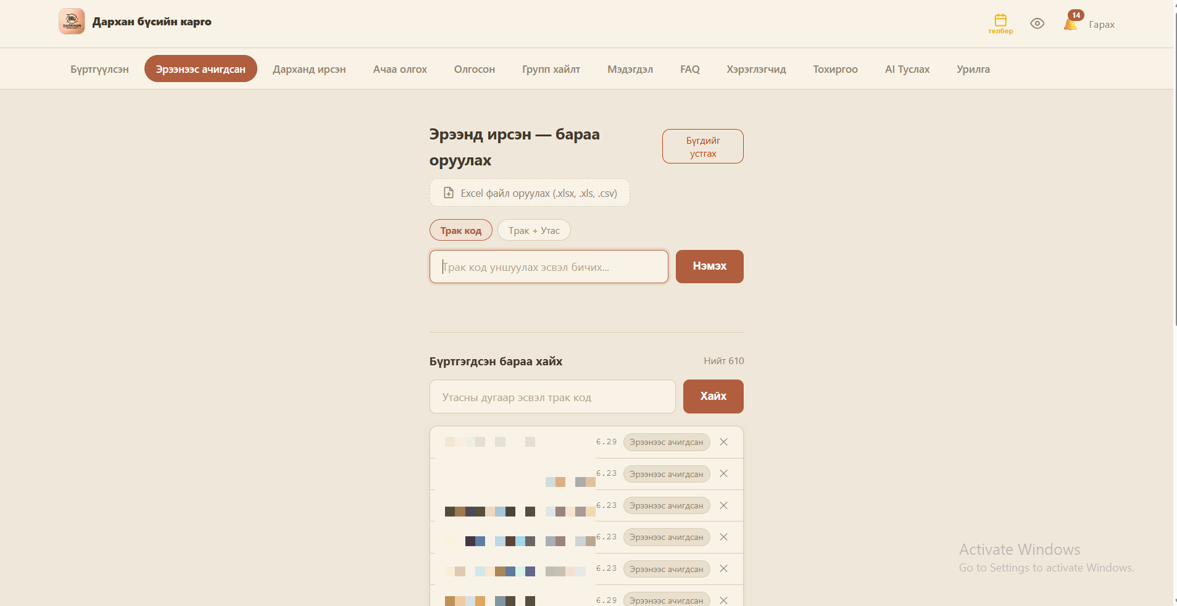The image size is (1177, 606).
Task: Focus the Утасны дугаар эсвэл трак код field
Action: [x=552, y=397]
